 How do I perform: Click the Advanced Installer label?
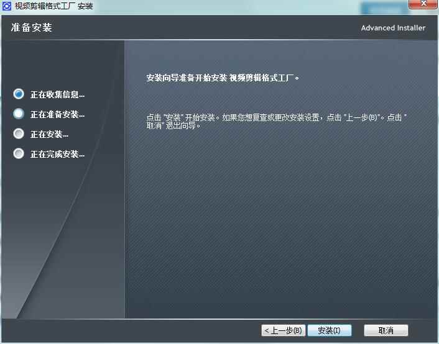pos(393,28)
